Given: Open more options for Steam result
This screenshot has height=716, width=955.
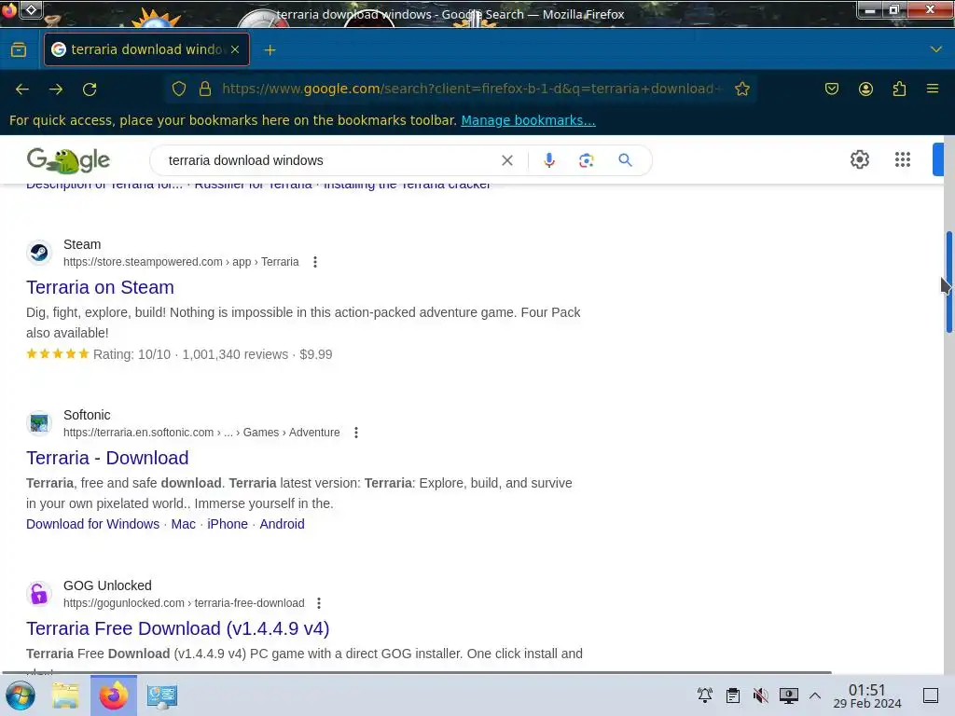Looking at the screenshot, I should [315, 262].
